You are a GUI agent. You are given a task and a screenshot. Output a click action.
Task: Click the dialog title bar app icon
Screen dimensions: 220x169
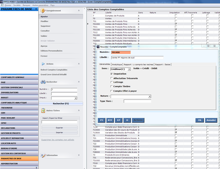point(98,47)
